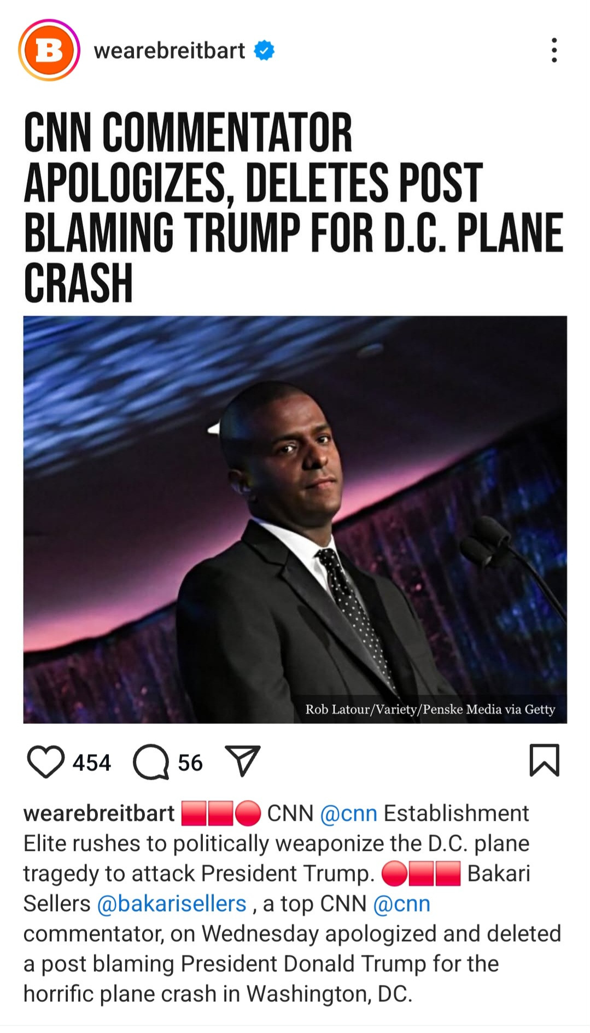
Task: Tap the photo of the man in suit
Action: 295,520
